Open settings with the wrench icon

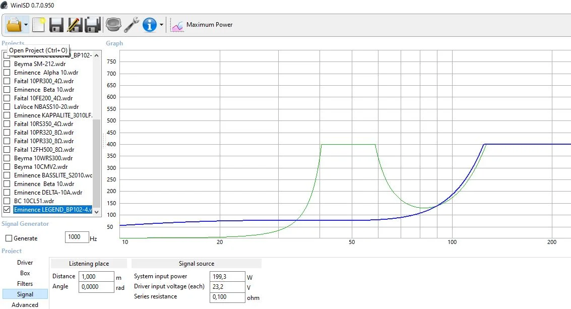[x=132, y=24]
